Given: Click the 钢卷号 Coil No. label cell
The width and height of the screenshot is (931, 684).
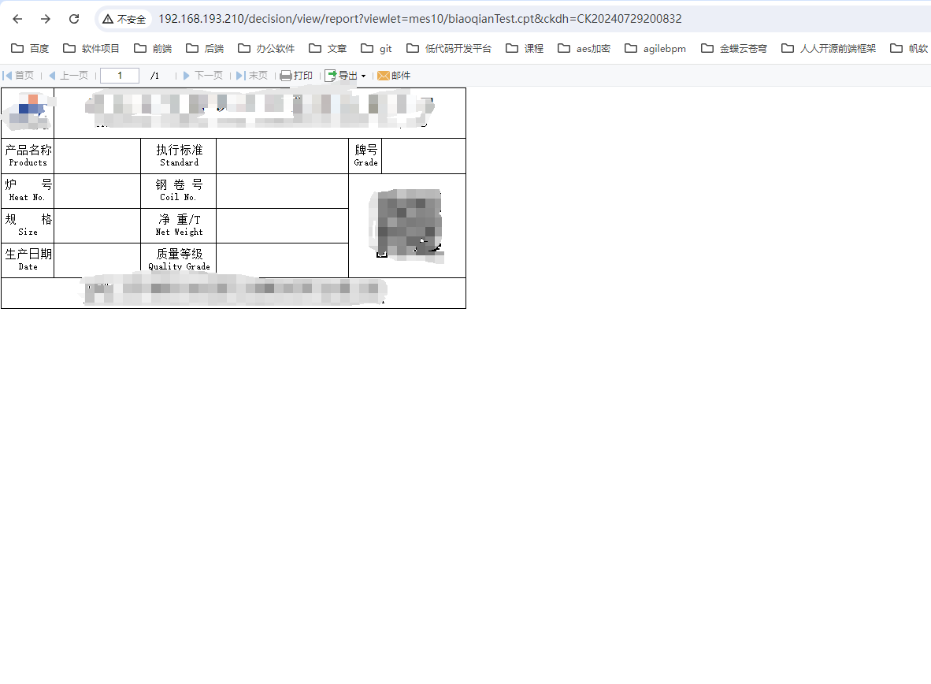Looking at the screenshot, I should [x=179, y=191].
